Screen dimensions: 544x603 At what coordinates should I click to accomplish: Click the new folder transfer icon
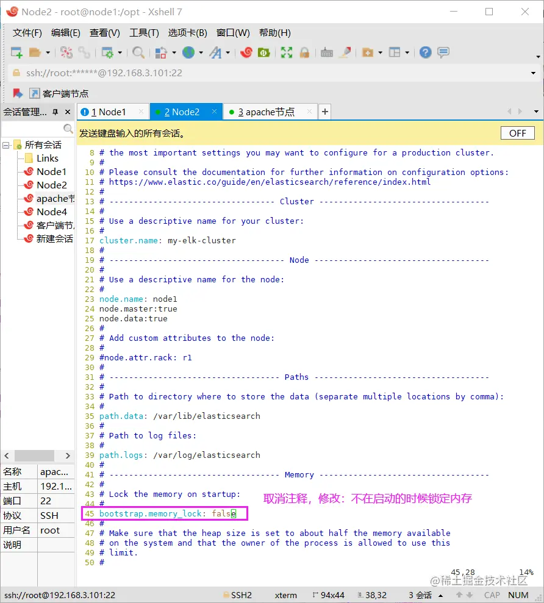pos(368,52)
